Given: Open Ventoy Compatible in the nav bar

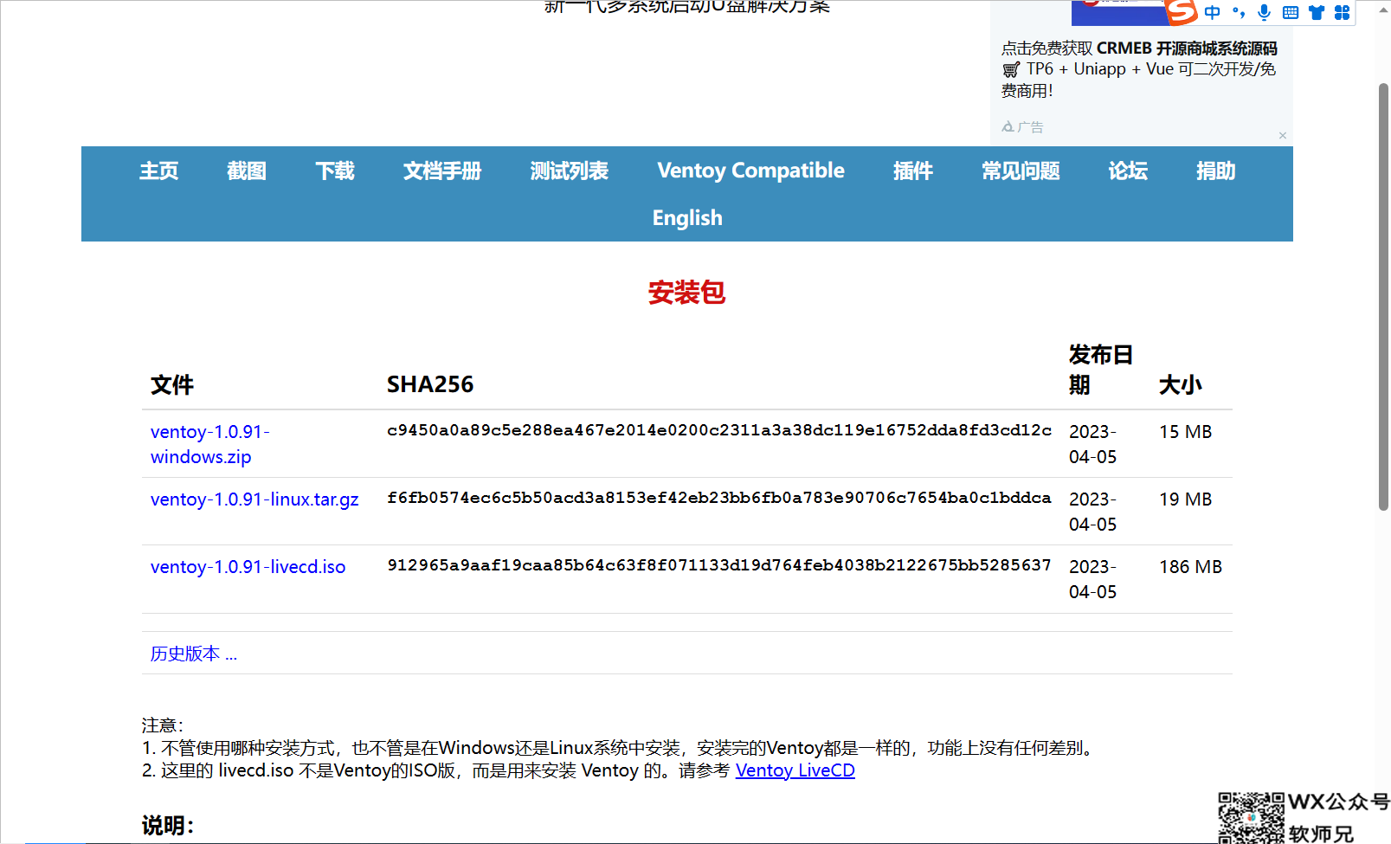Looking at the screenshot, I should [x=750, y=171].
